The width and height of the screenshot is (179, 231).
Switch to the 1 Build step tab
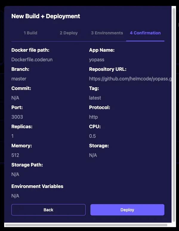(30, 33)
